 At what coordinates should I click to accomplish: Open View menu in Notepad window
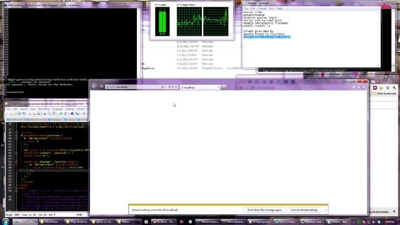271,8
